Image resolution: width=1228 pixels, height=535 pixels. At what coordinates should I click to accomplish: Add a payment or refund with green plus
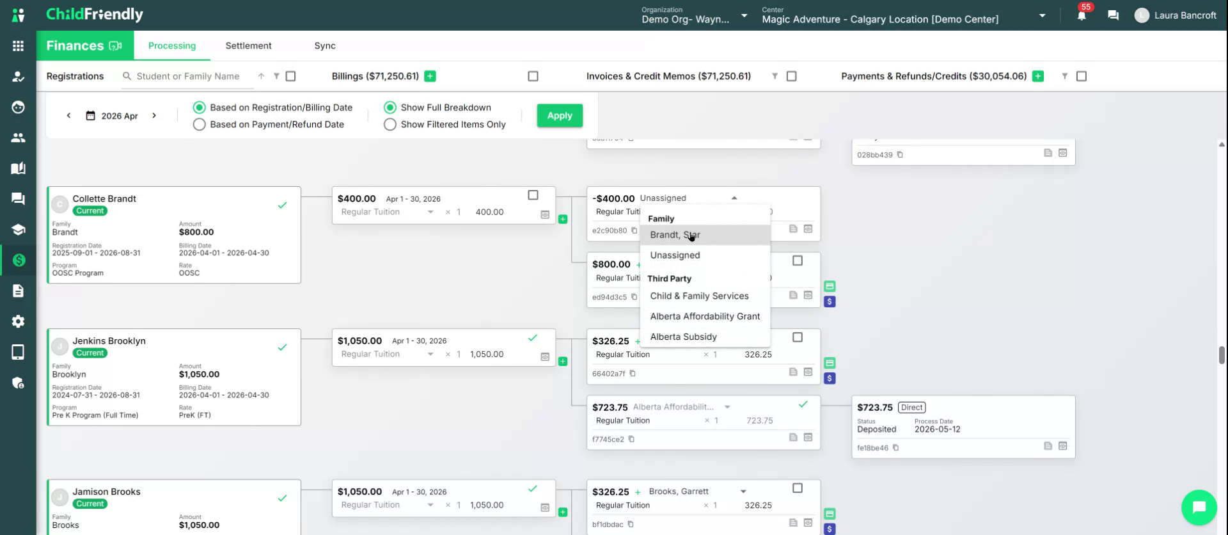click(1038, 76)
